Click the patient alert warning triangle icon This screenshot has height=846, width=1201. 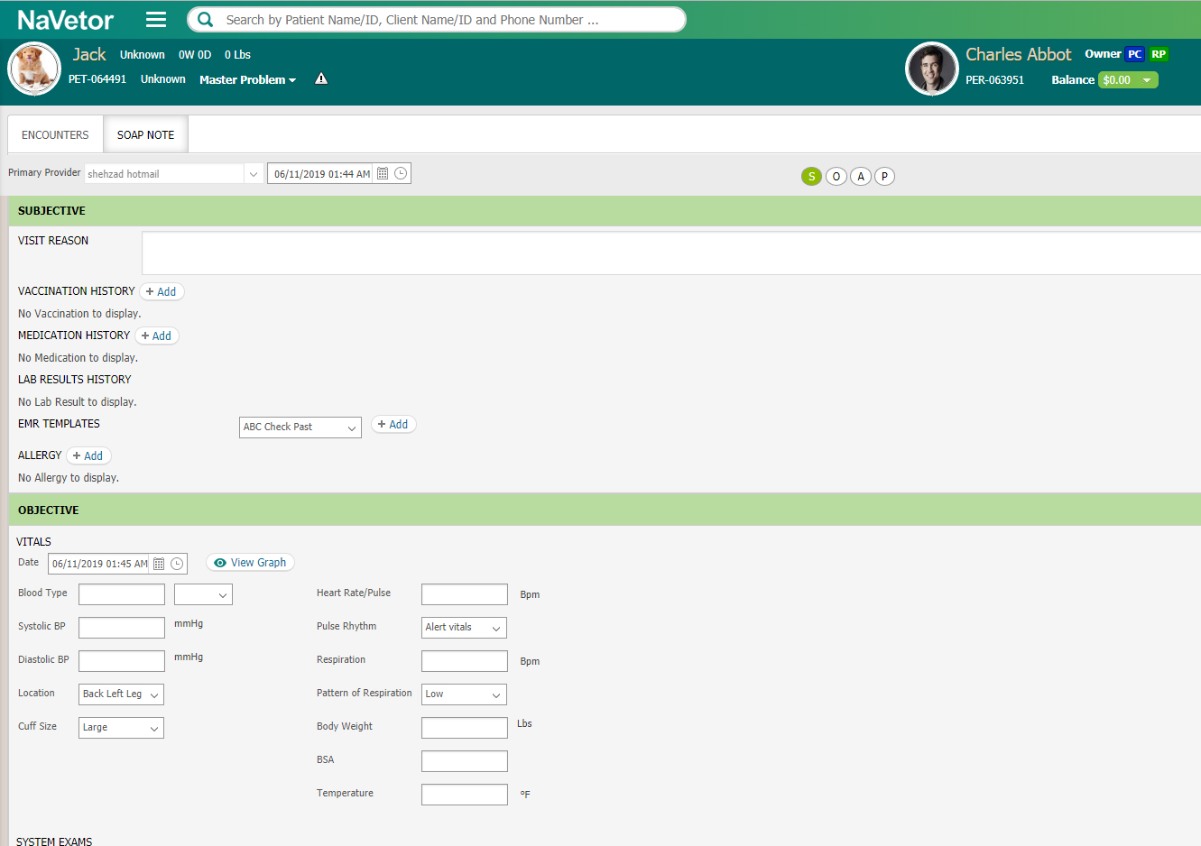click(x=321, y=79)
